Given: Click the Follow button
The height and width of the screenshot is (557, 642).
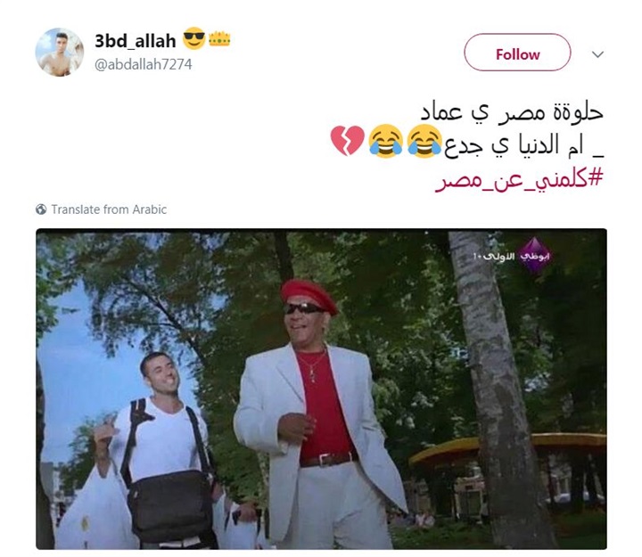Looking at the screenshot, I should coord(517,53).
